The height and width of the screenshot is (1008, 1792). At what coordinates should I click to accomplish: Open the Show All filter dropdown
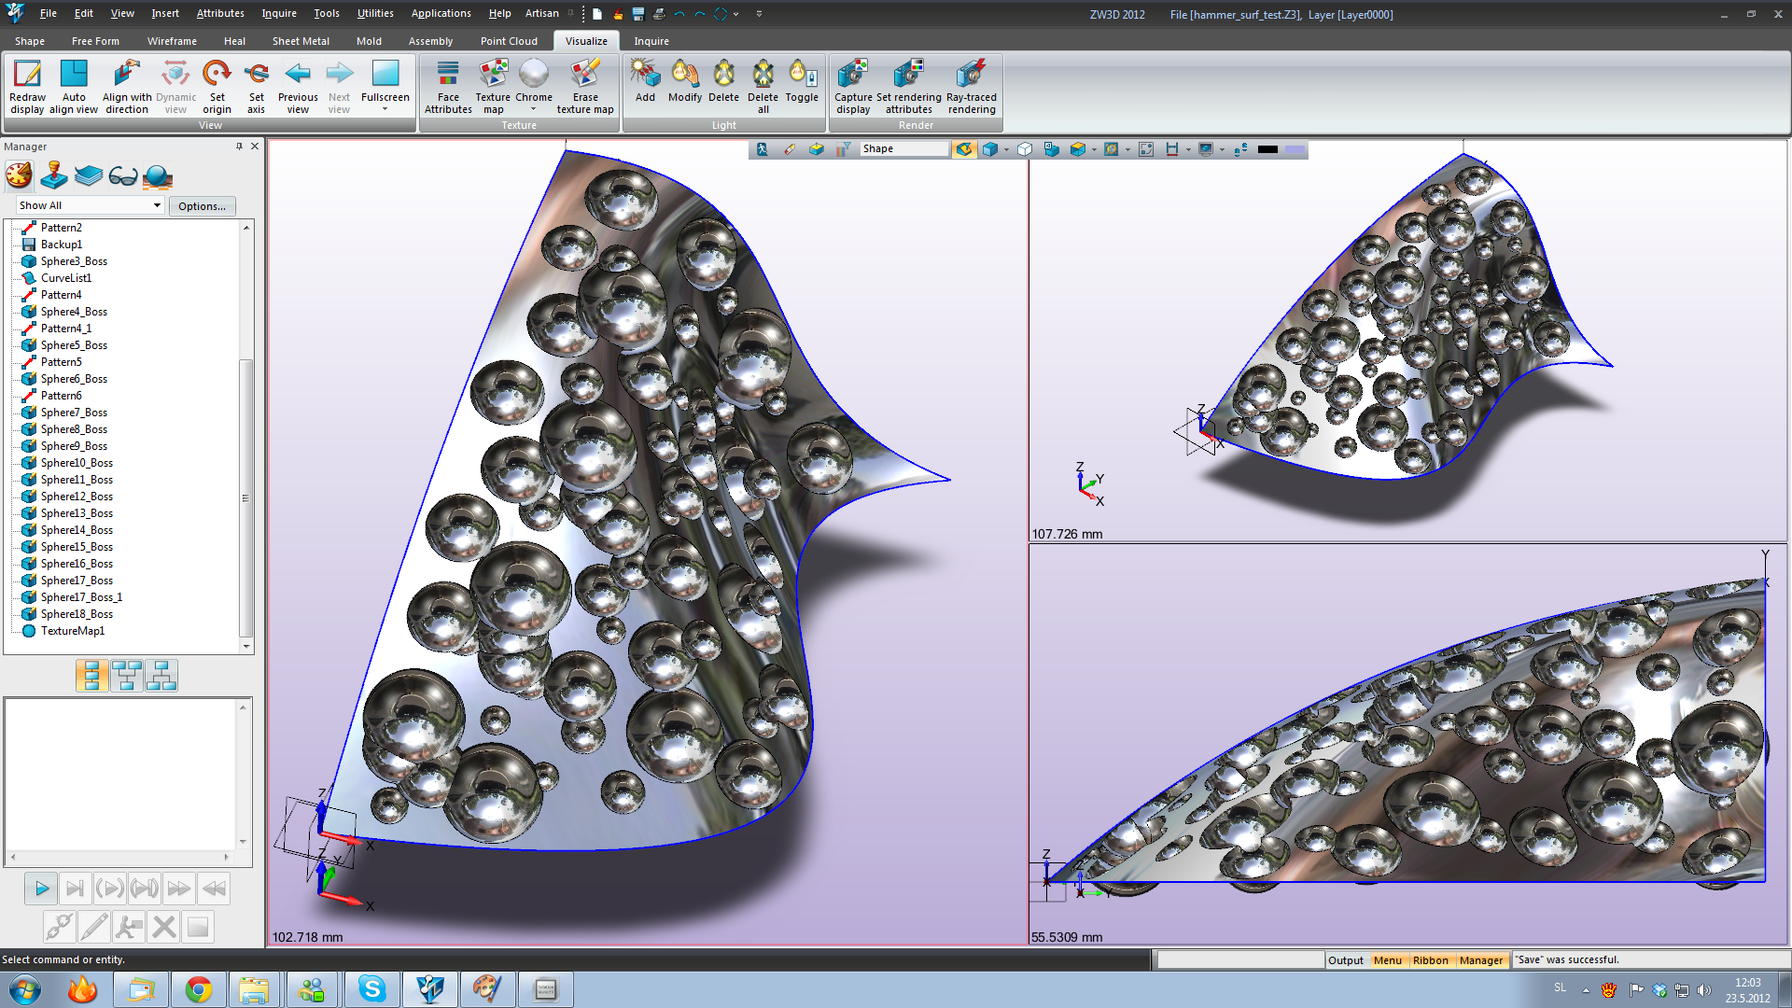[157, 205]
